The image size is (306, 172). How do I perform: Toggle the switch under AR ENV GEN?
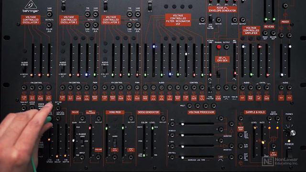tap(219, 74)
